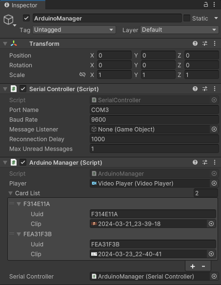Disable the Serial Controller script checkbox
The width and height of the screenshot is (221, 285).
tap(23, 89)
